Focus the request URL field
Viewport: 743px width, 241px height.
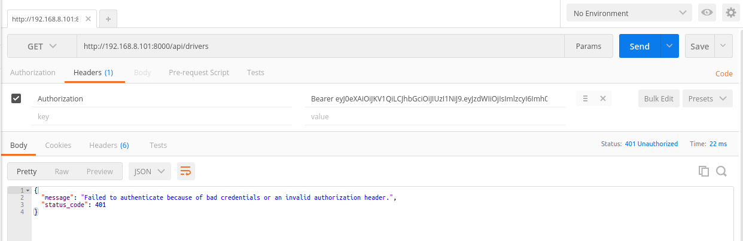click(320, 46)
